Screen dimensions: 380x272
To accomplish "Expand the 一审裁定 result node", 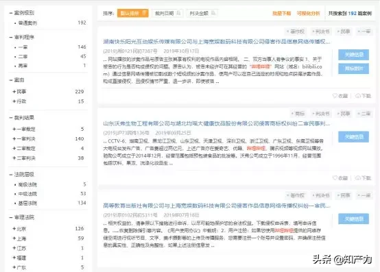I will click(14, 129).
